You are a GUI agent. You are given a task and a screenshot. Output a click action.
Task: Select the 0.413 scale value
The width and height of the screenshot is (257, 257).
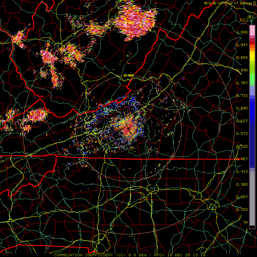[x=242, y=172]
